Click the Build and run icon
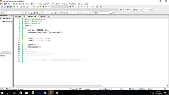 [43, 7]
